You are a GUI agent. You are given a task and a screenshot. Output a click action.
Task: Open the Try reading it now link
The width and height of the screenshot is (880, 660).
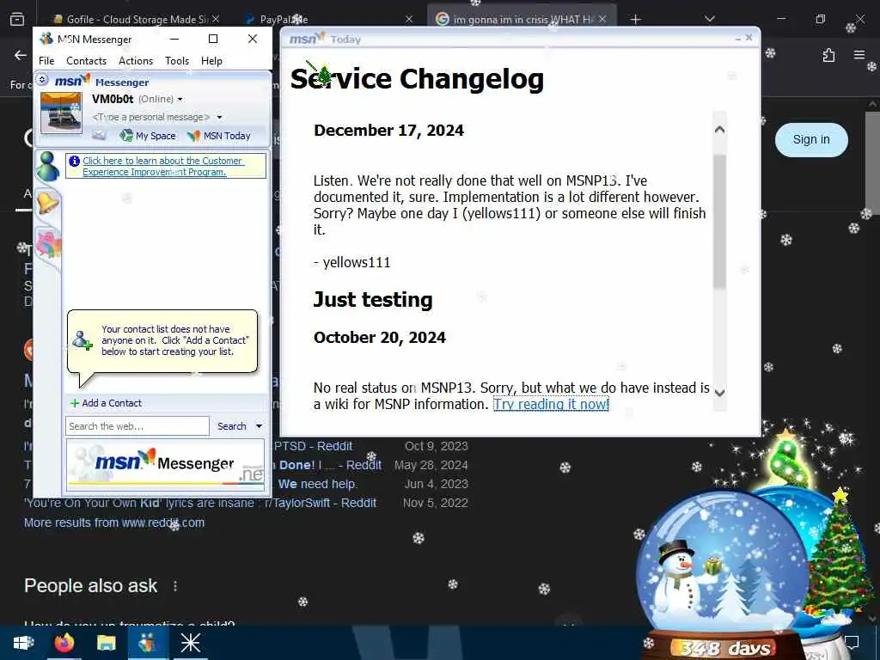[x=551, y=404]
